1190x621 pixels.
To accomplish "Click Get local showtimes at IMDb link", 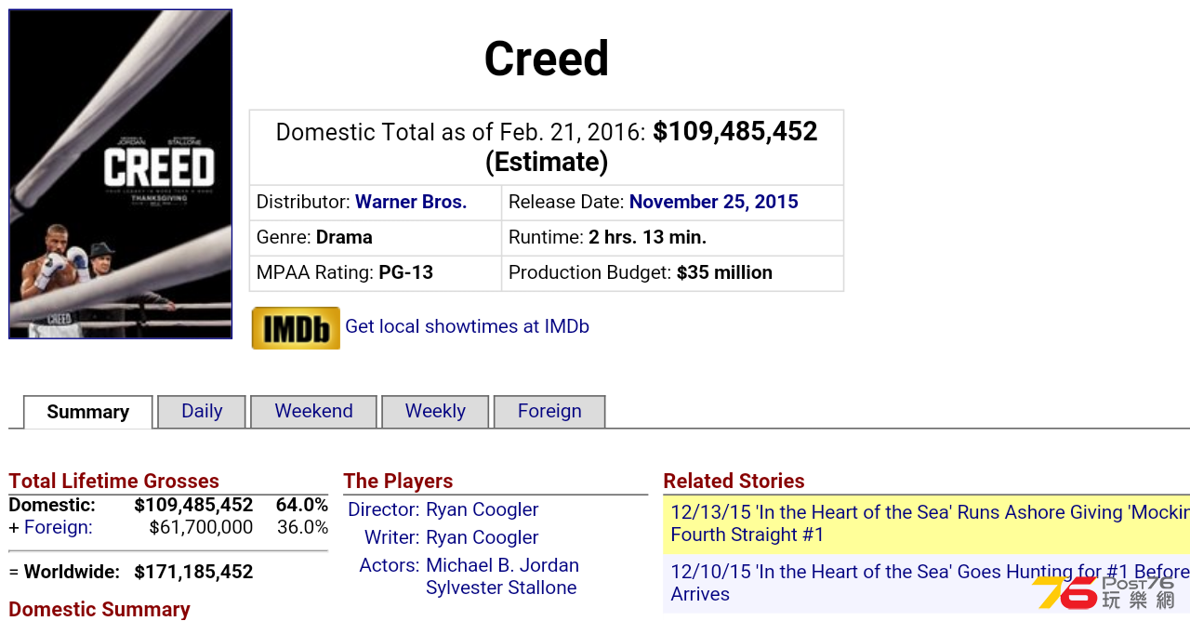I will (x=467, y=326).
